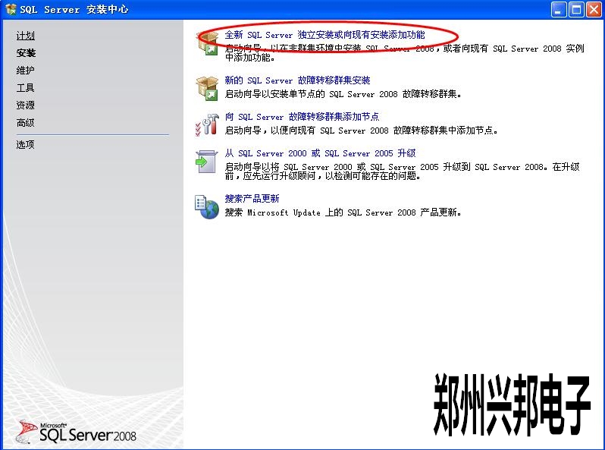Screen dimensions: 605x450
Task: Click the add node tools icon
Action: click(x=208, y=124)
